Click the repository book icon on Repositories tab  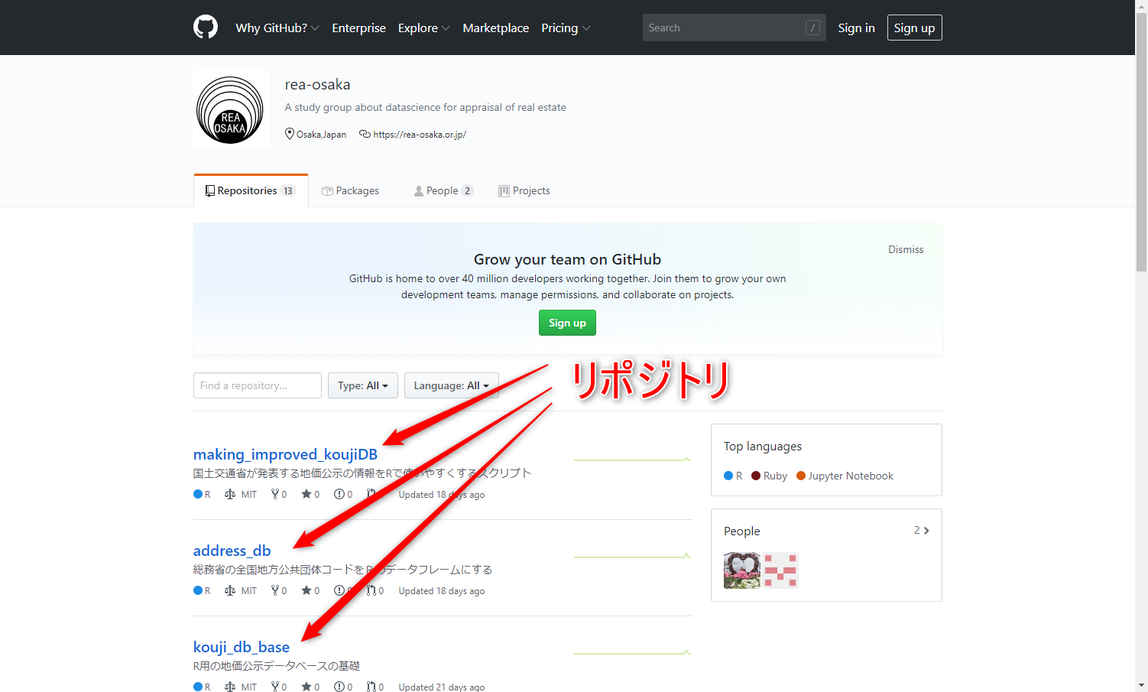point(210,190)
